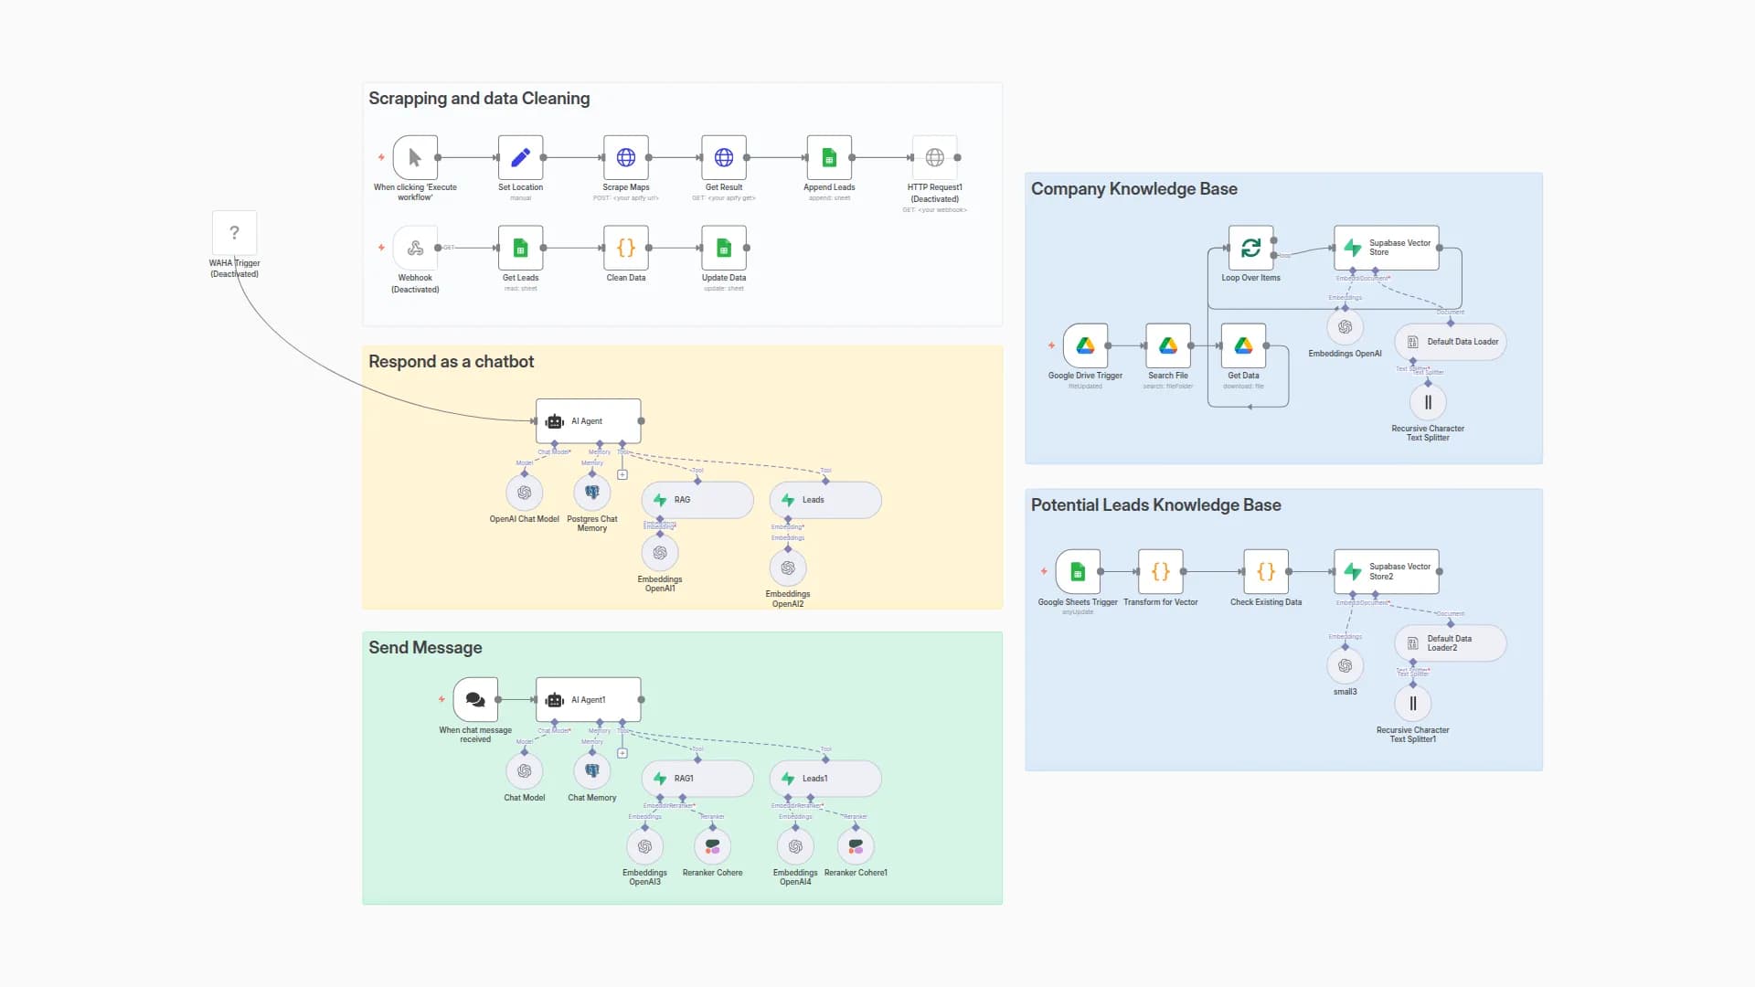Click the Reranker Cohere node
Screen dimensions: 1755x987
(712, 846)
